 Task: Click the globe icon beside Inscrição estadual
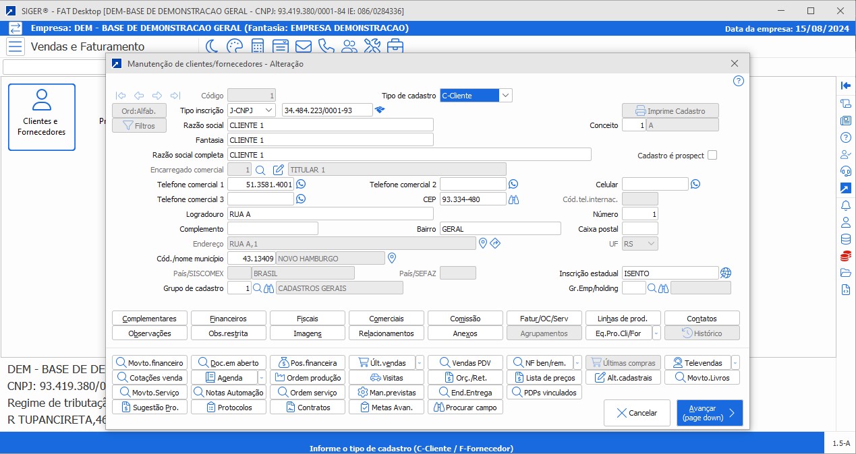tap(726, 273)
